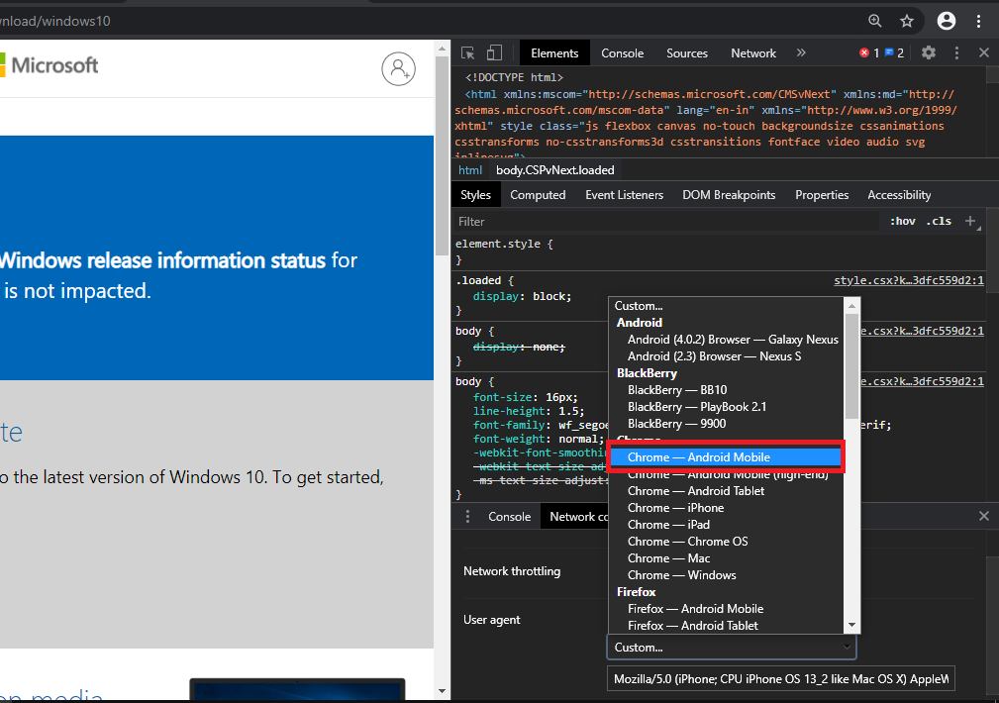Switch to the Console tab
Screen dimensions: 999x703
[x=622, y=52]
